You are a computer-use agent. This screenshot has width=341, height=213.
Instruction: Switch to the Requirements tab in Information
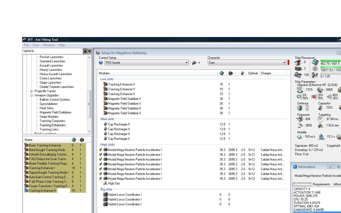tap(322, 184)
